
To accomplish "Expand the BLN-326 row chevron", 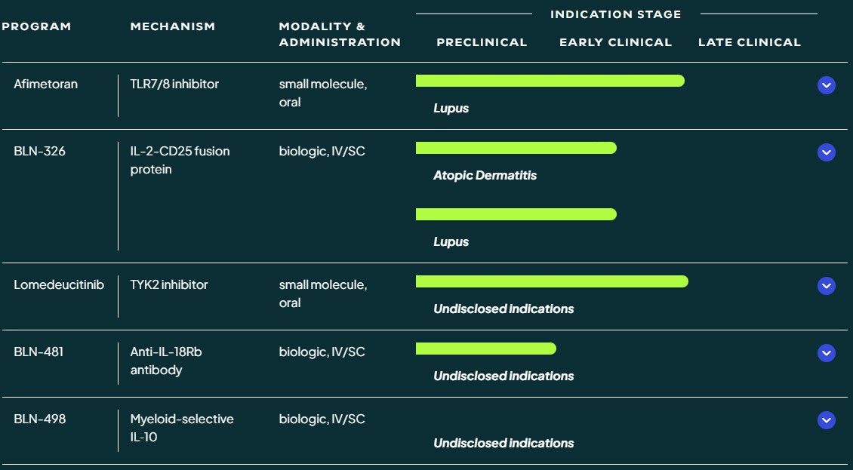I will click(826, 152).
